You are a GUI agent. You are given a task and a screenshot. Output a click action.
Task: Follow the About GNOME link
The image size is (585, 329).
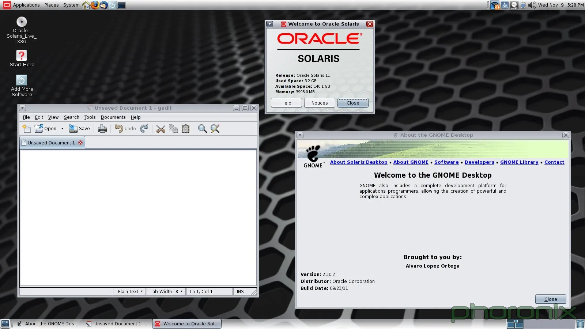point(411,162)
